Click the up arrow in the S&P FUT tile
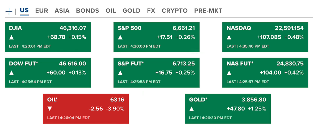 pos(120,73)
